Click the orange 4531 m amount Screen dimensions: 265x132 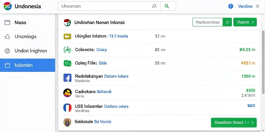click(x=248, y=63)
